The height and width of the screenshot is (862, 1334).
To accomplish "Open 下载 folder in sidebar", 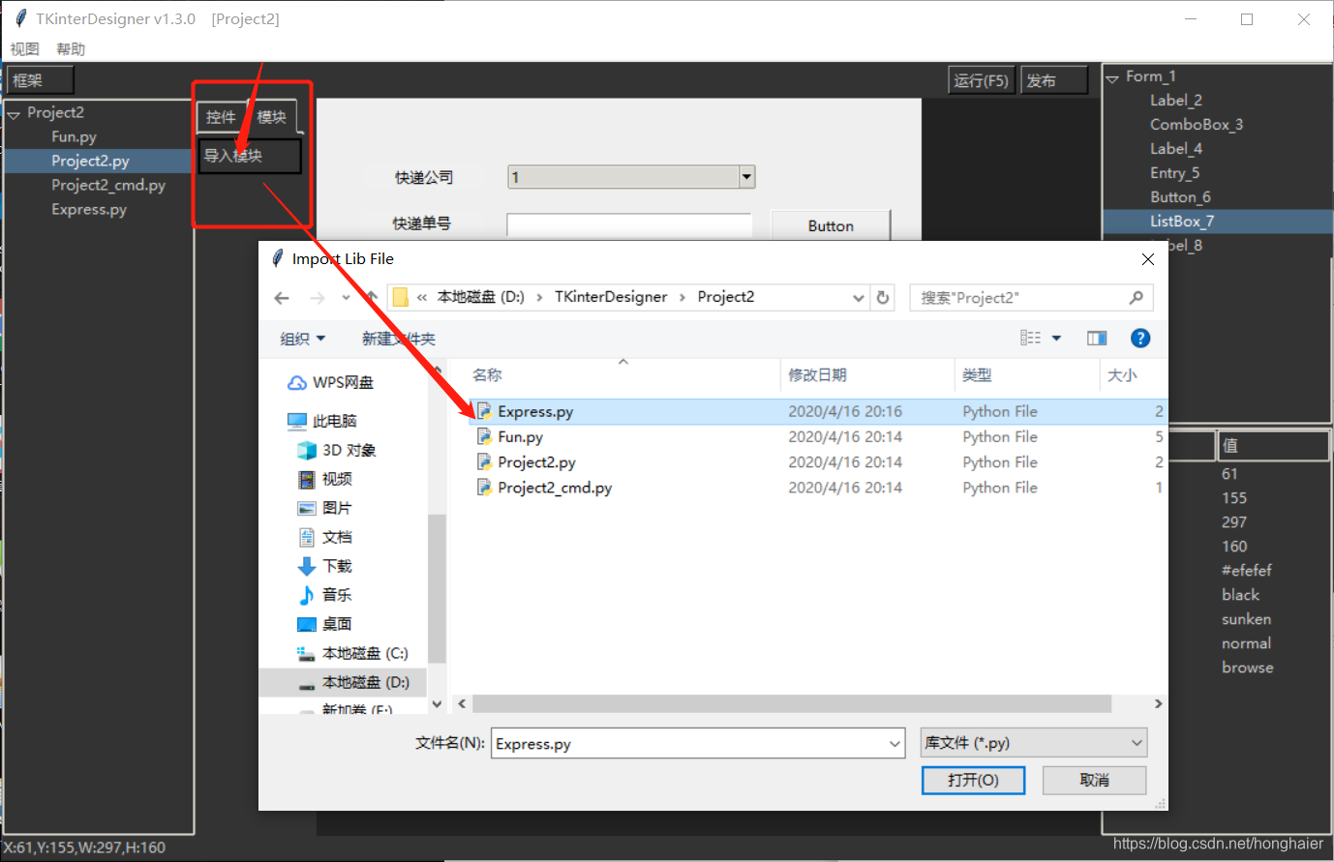I will tap(325, 566).
